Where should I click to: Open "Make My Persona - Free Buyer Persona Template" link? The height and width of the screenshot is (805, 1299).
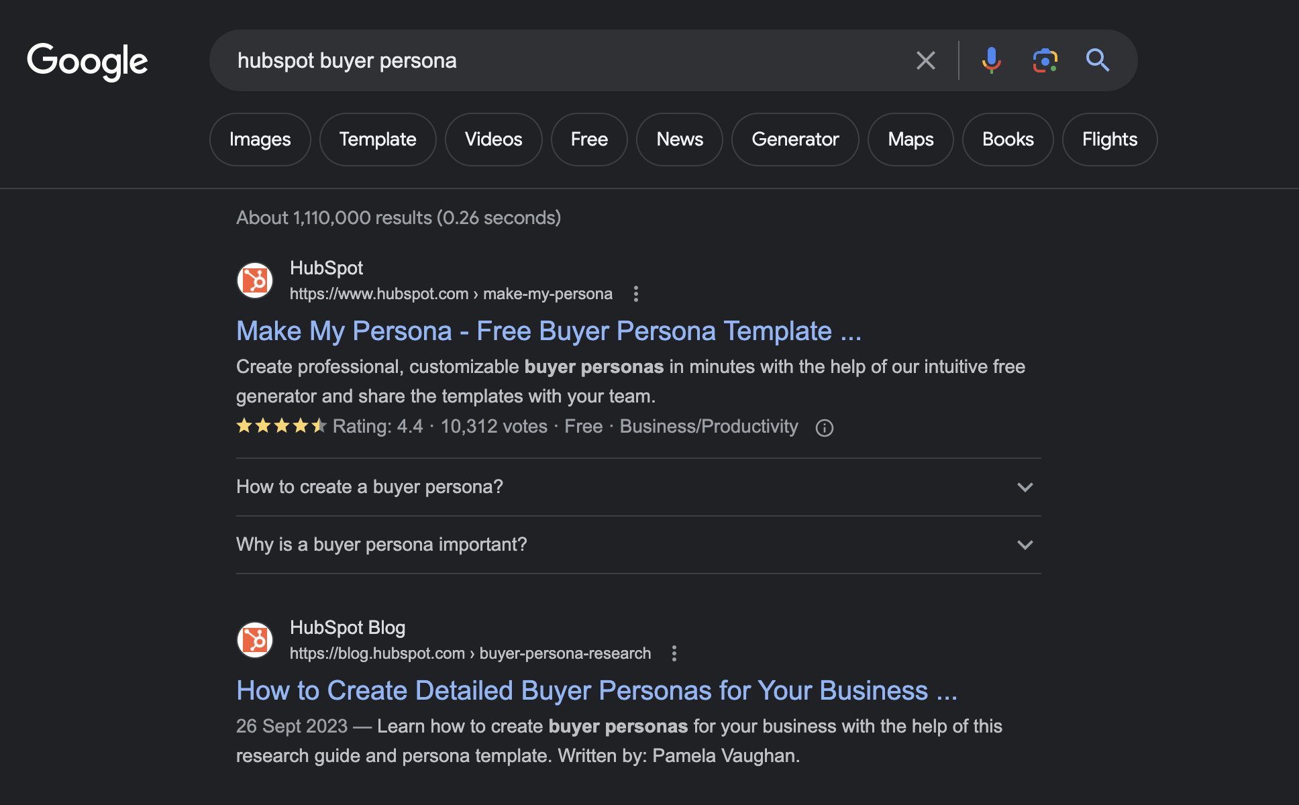(x=548, y=331)
